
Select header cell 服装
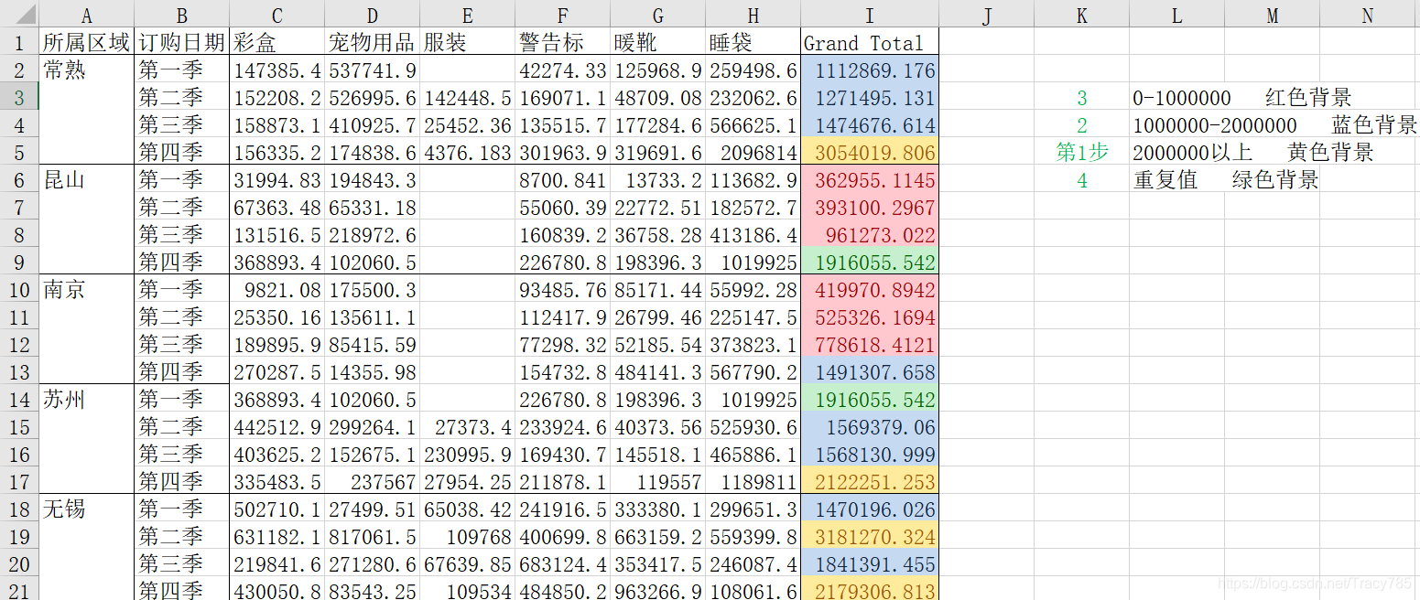[x=468, y=43]
